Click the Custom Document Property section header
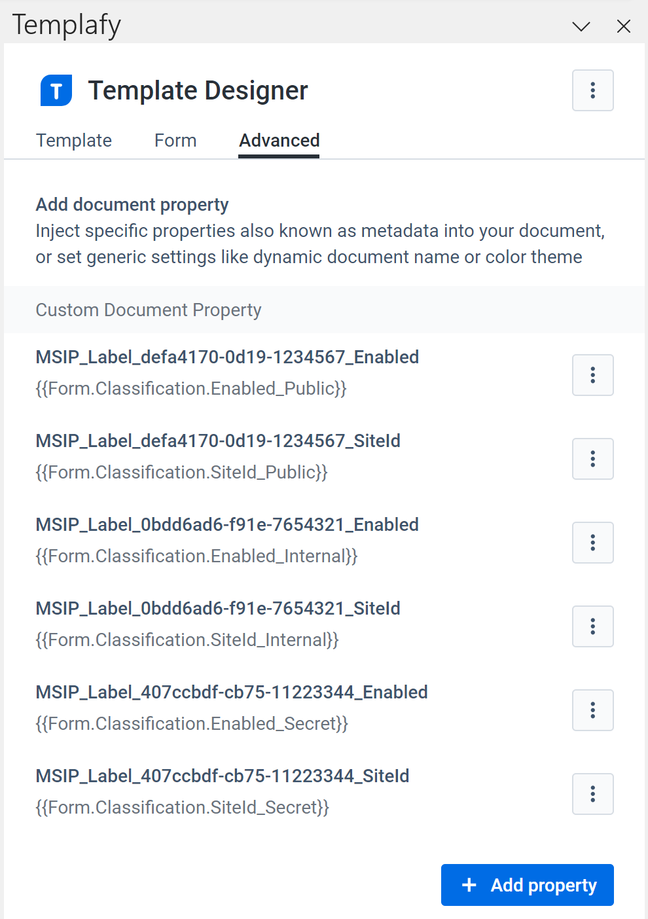 (148, 310)
